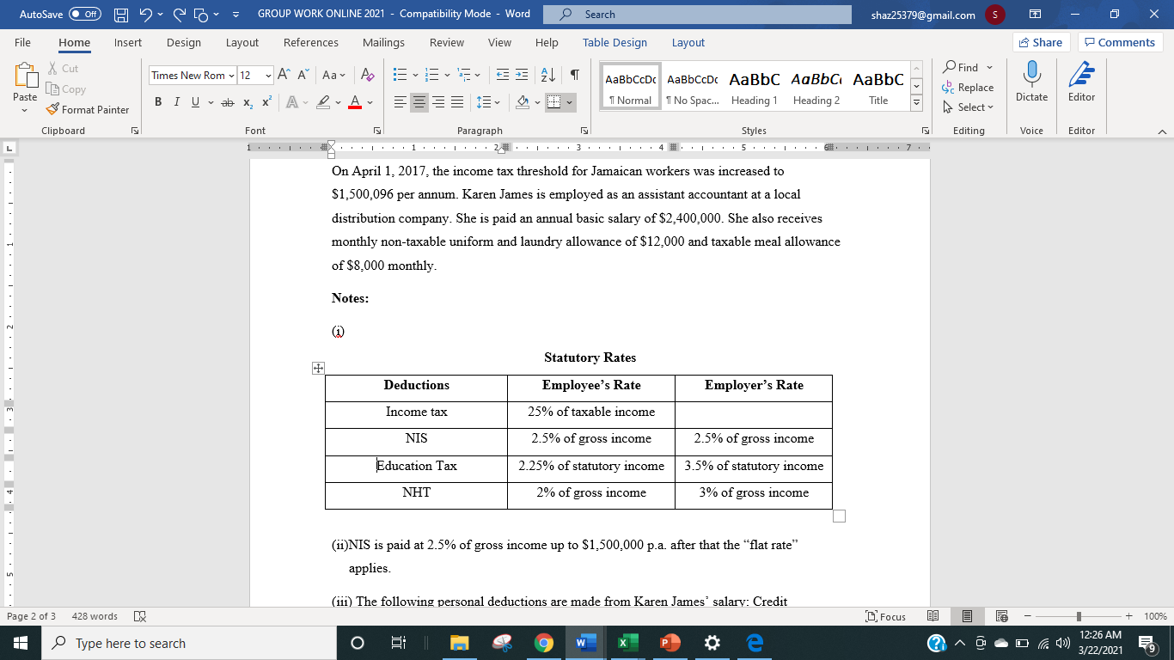Click the Redo arrow icon
This screenshot has height=660, width=1174.
(x=180, y=15)
